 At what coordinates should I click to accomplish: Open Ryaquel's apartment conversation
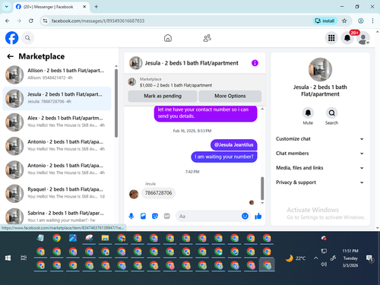coord(57,193)
